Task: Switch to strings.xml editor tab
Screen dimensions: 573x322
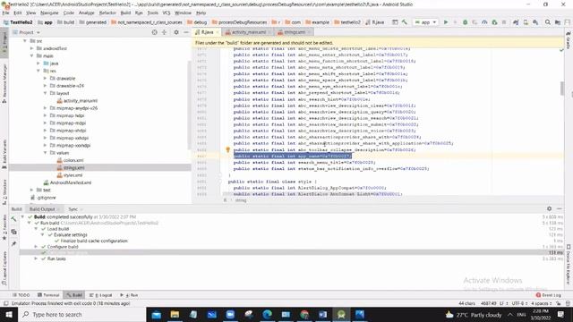Action: tap(295, 32)
